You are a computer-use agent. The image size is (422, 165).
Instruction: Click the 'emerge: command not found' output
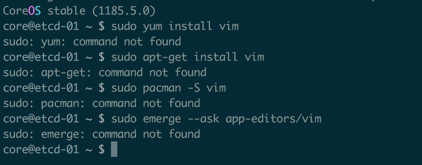[x=121, y=135]
